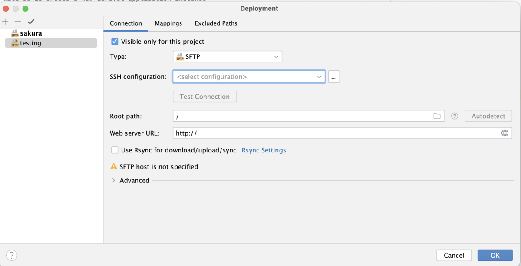Open the SSH configuration dropdown
The height and width of the screenshot is (266, 521).
click(x=249, y=77)
